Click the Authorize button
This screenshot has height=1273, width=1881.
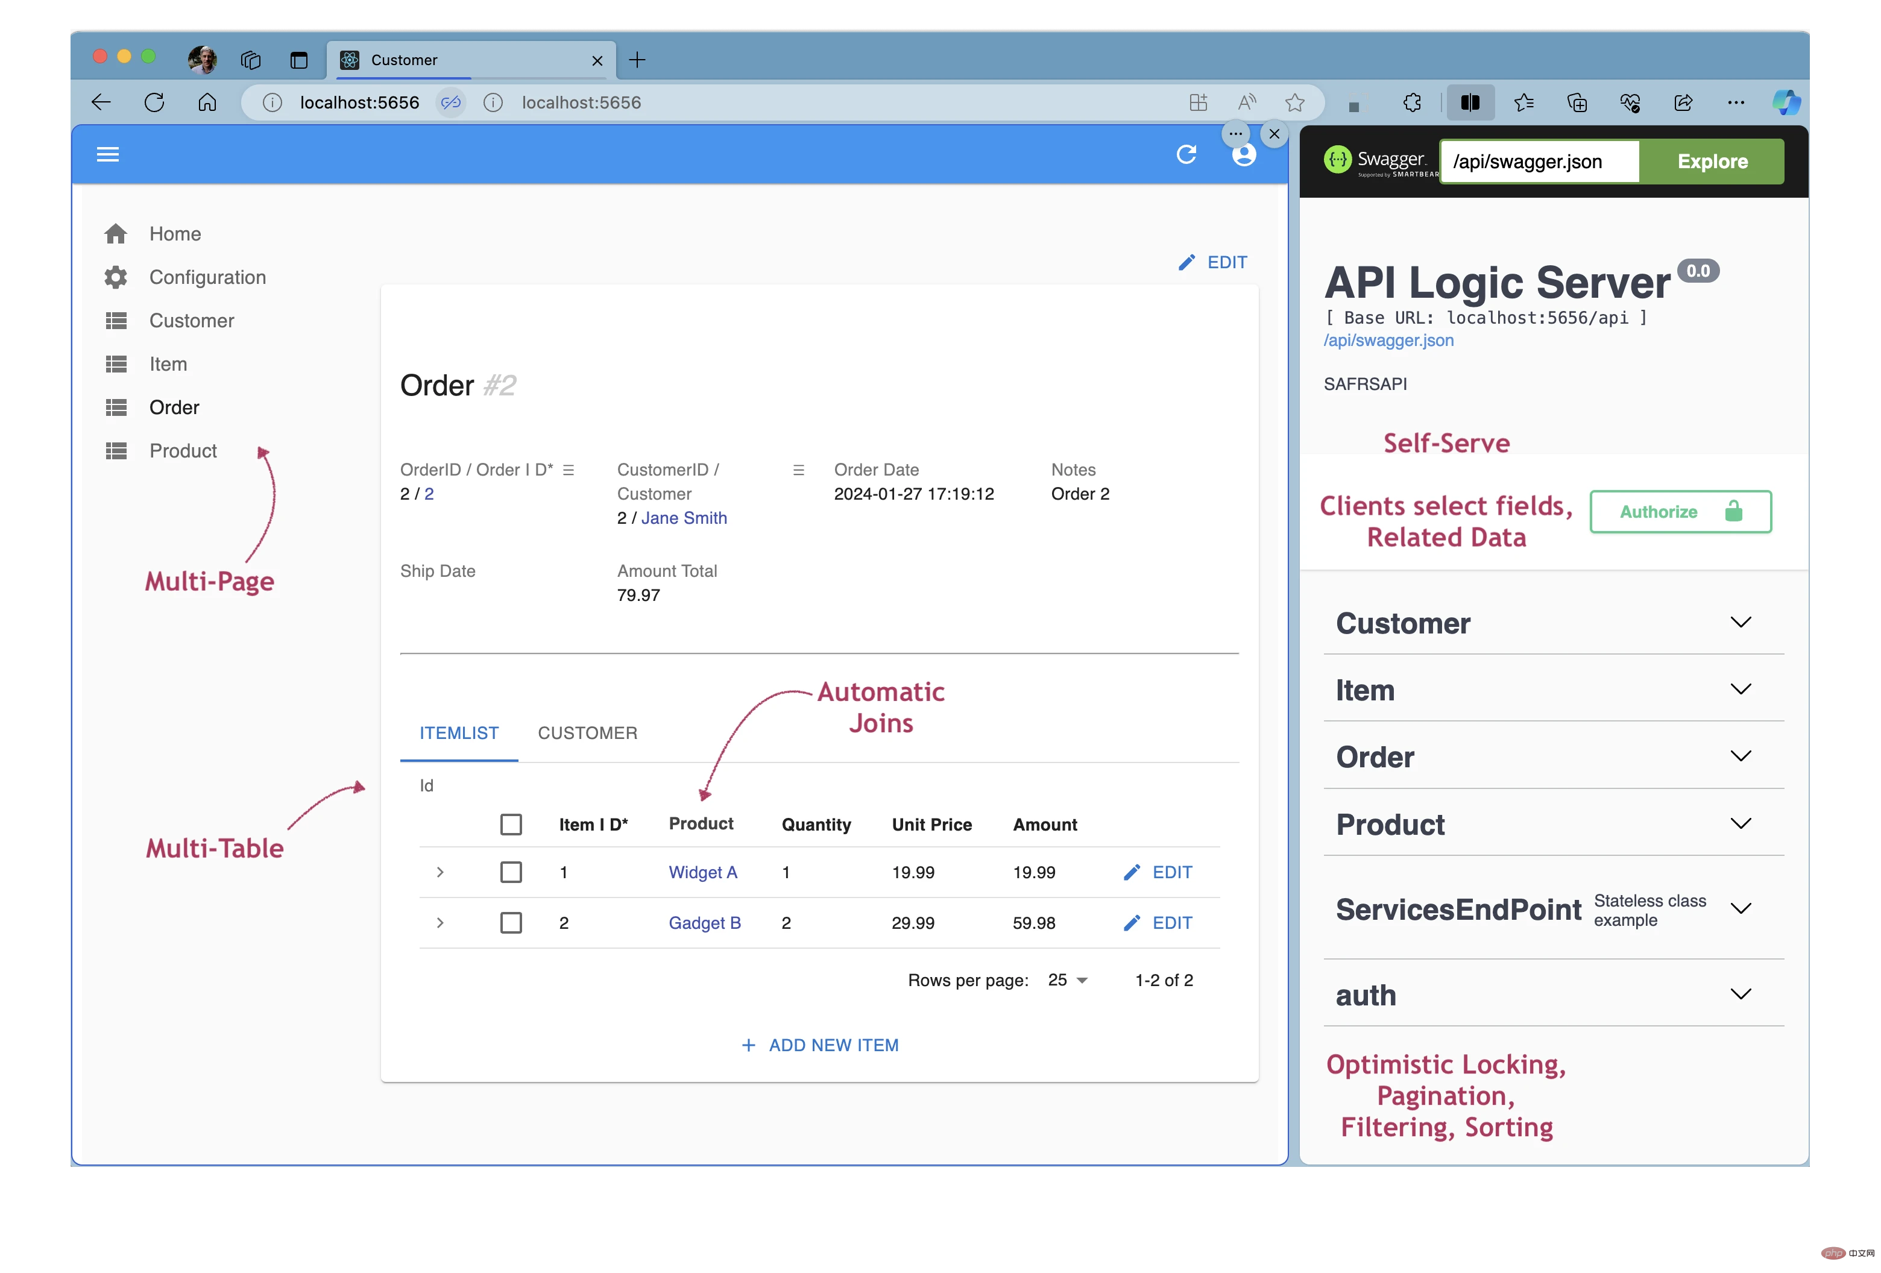pyautogui.click(x=1680, y=512)
